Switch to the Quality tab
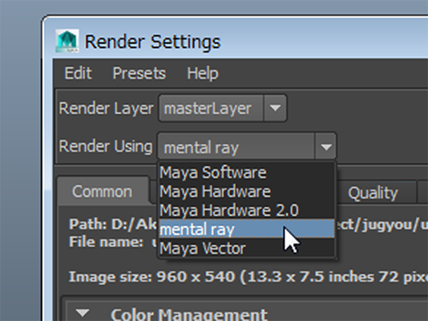The height and width of the screenshot is (321, 428). (x=372, y=193)
